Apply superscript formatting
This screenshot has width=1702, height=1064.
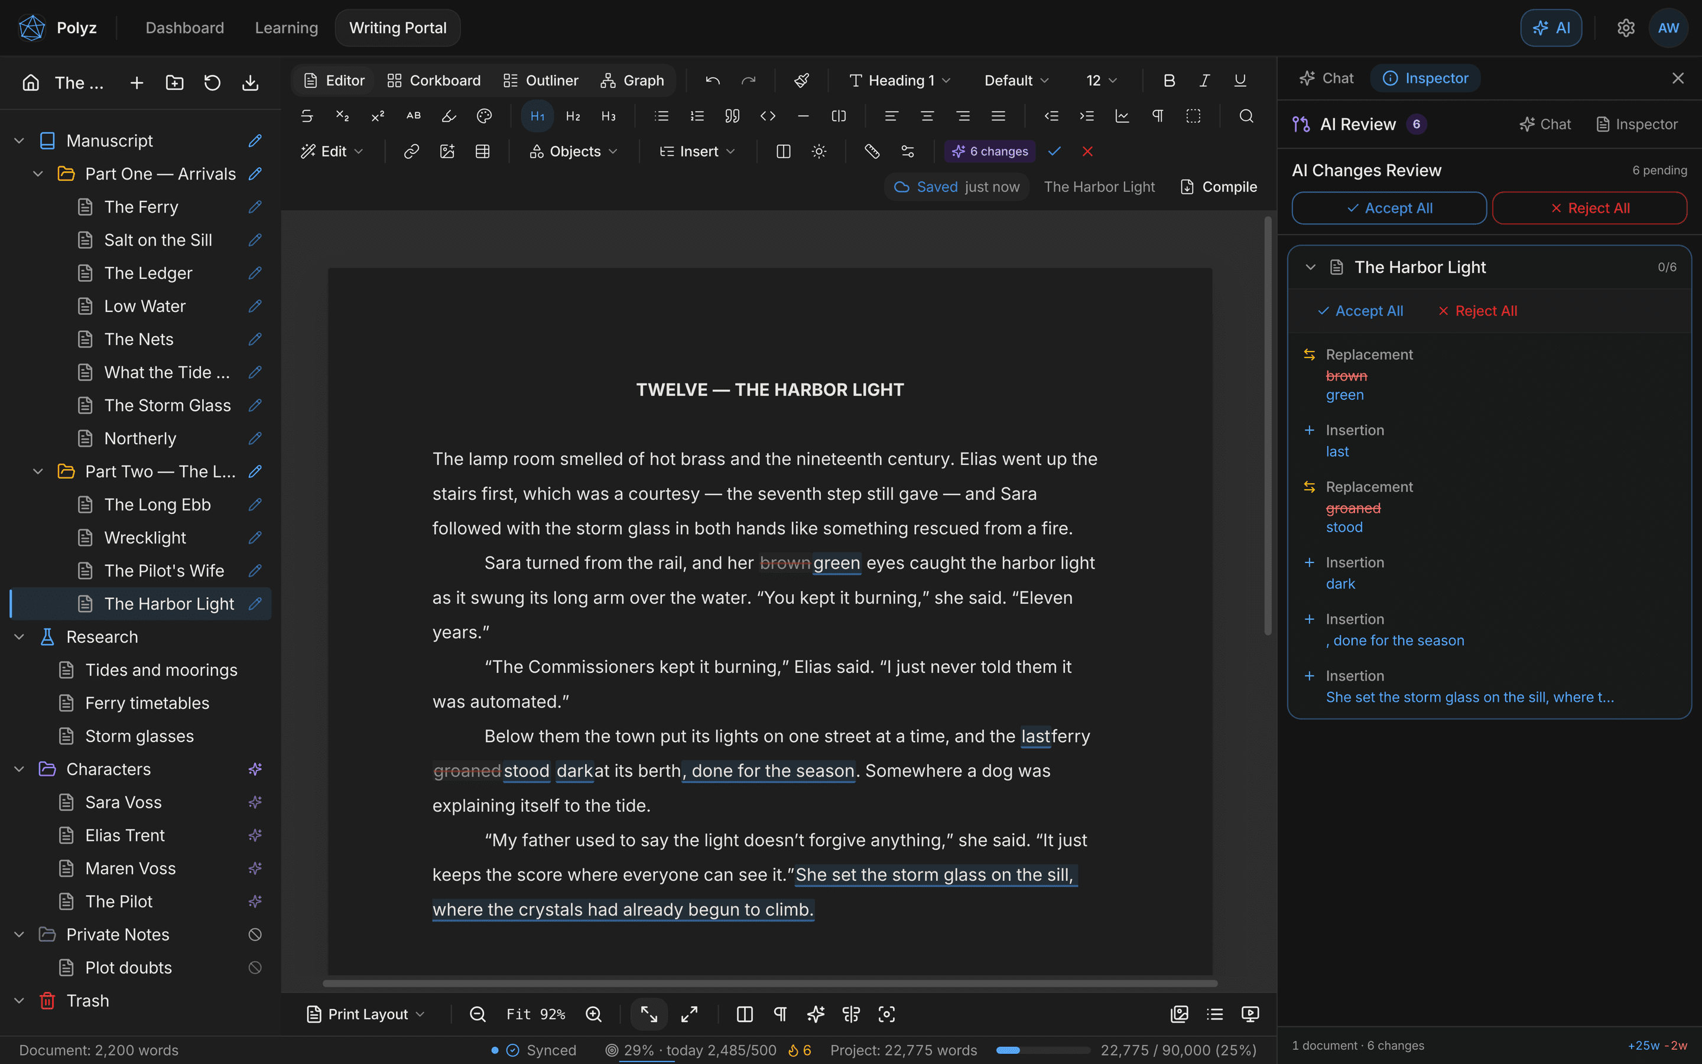[378, 116]
